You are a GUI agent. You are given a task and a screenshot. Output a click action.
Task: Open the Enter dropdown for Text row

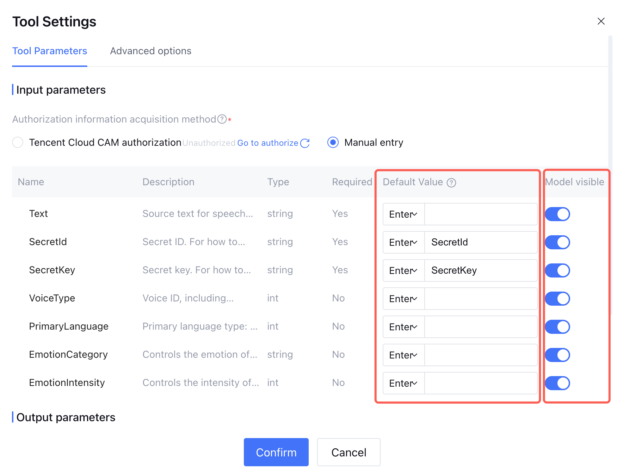(403, 214)
